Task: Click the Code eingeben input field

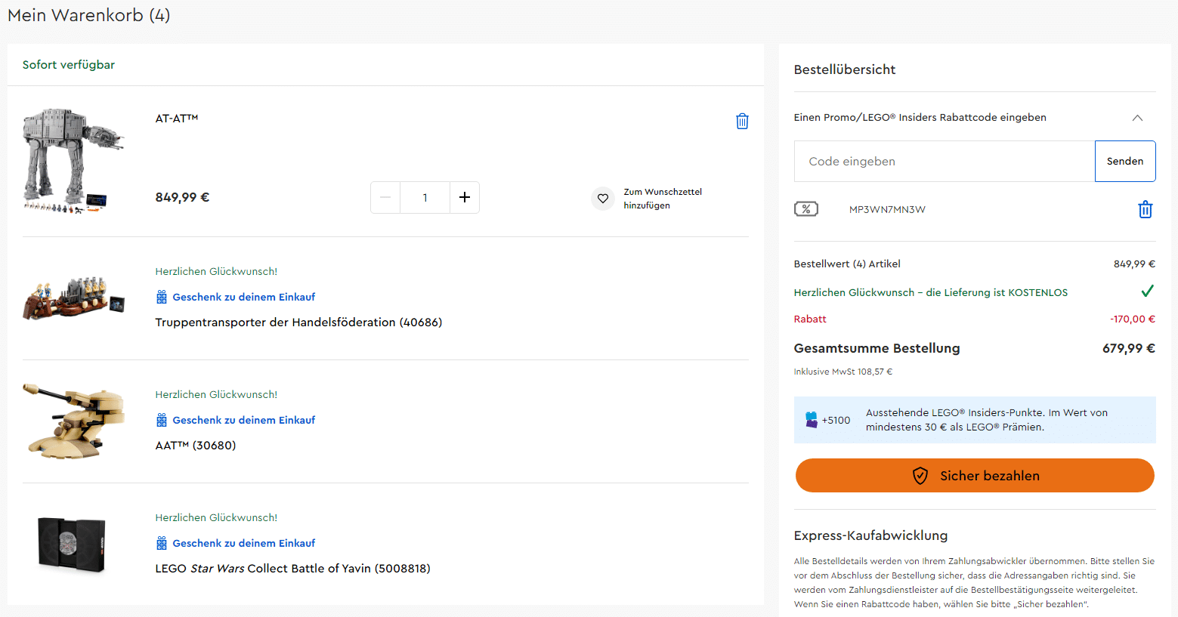Action: tap(945, 161)
